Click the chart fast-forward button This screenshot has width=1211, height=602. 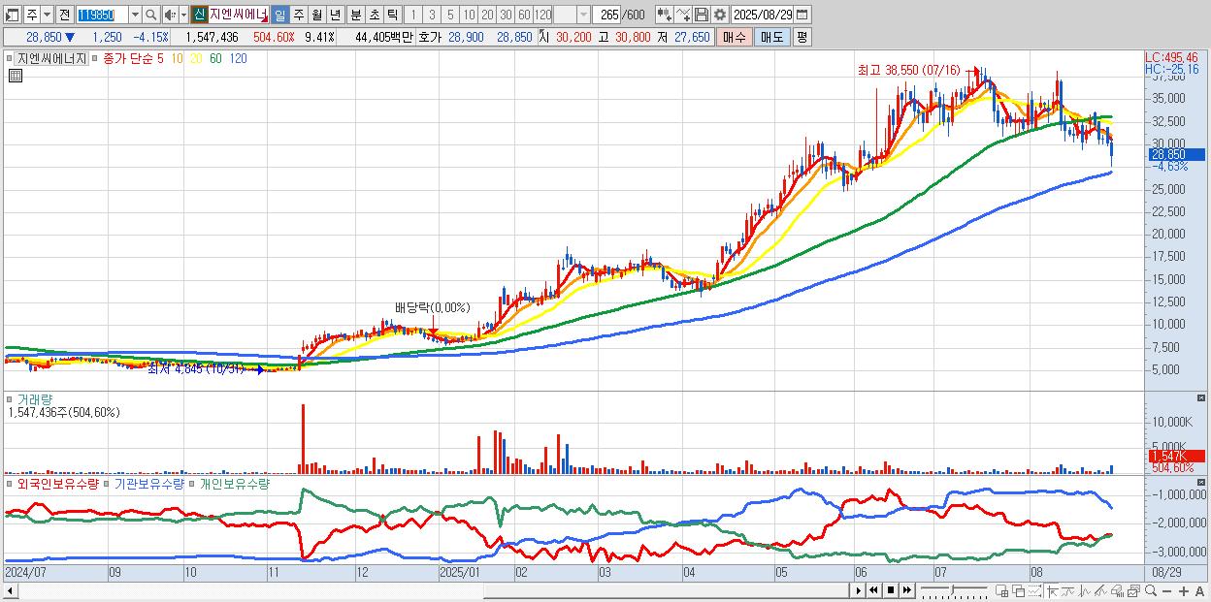[907, 590]
